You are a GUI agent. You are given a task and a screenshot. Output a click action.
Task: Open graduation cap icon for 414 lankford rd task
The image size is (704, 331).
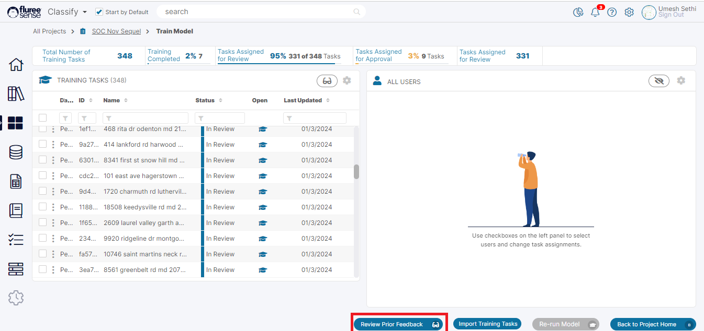263,145
